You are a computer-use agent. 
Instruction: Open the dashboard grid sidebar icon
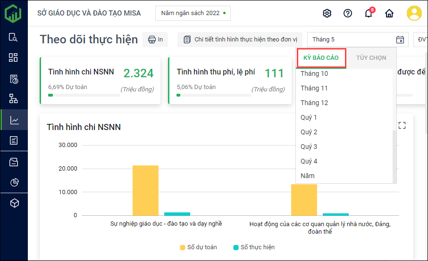tap(14, 57)
